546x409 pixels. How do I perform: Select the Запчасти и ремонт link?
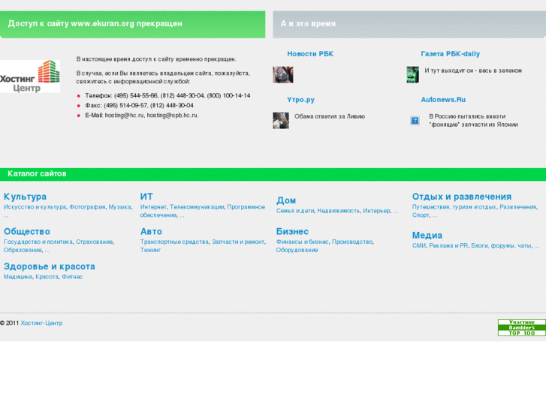tap(239, 242)
